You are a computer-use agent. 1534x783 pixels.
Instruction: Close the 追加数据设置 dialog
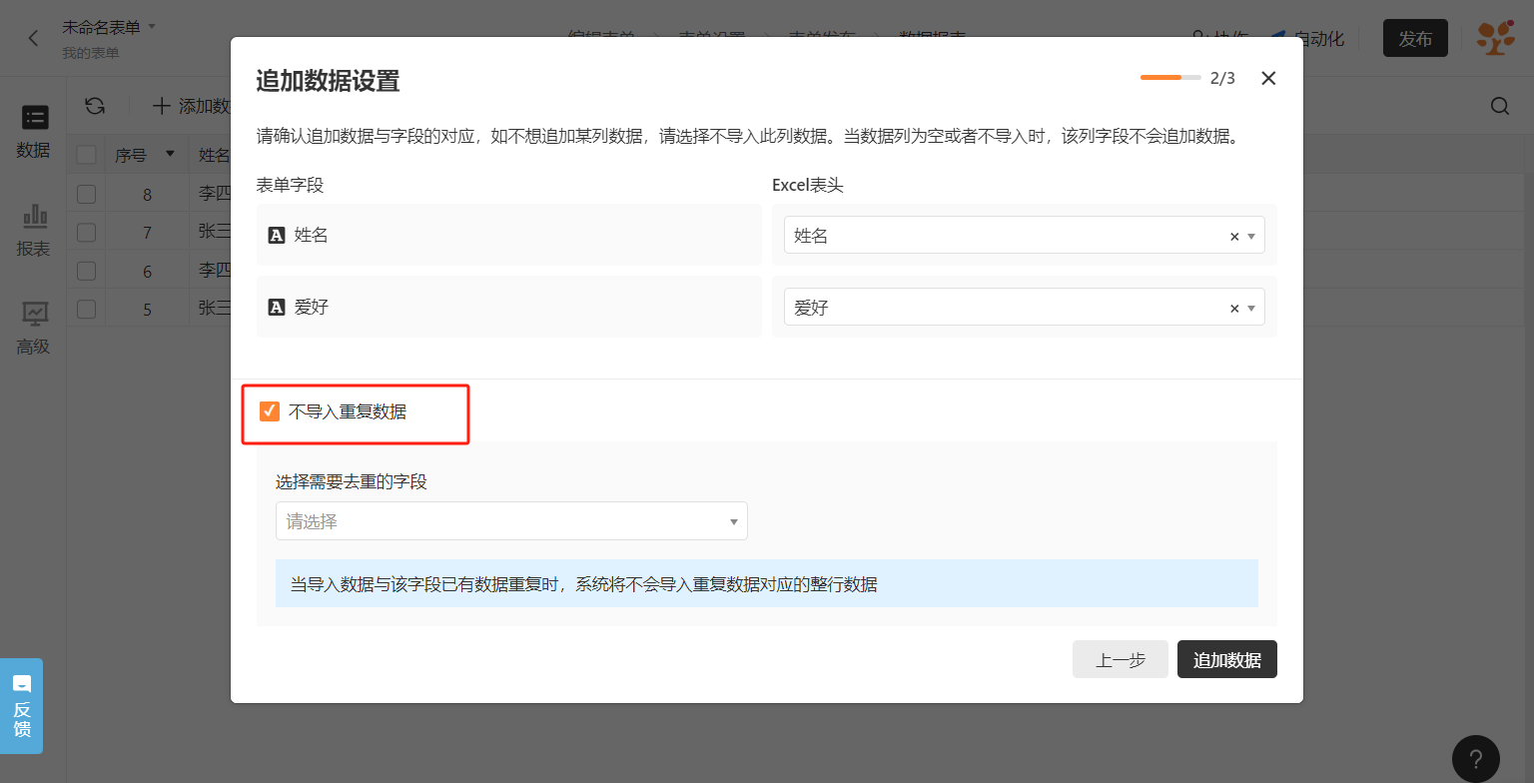click(x=1268, y=78)
